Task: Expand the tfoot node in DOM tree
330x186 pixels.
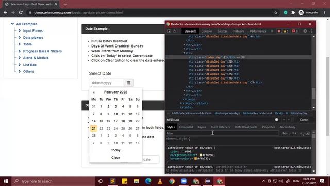Action: click(181, 103)
